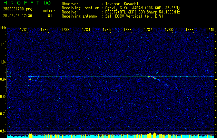The height and width of the screenshot is (138, 217).
Task: Click the meteor count 81
Action: tap(50, 16)
